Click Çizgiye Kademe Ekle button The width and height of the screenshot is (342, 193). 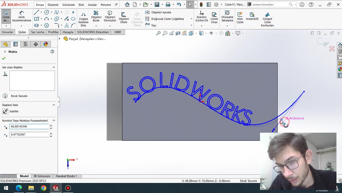83,19
